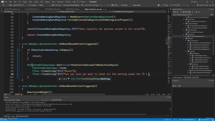Show next overload in signature tooltip
Viewport: 215px width, 121px height.
click(x=69, y=79)
